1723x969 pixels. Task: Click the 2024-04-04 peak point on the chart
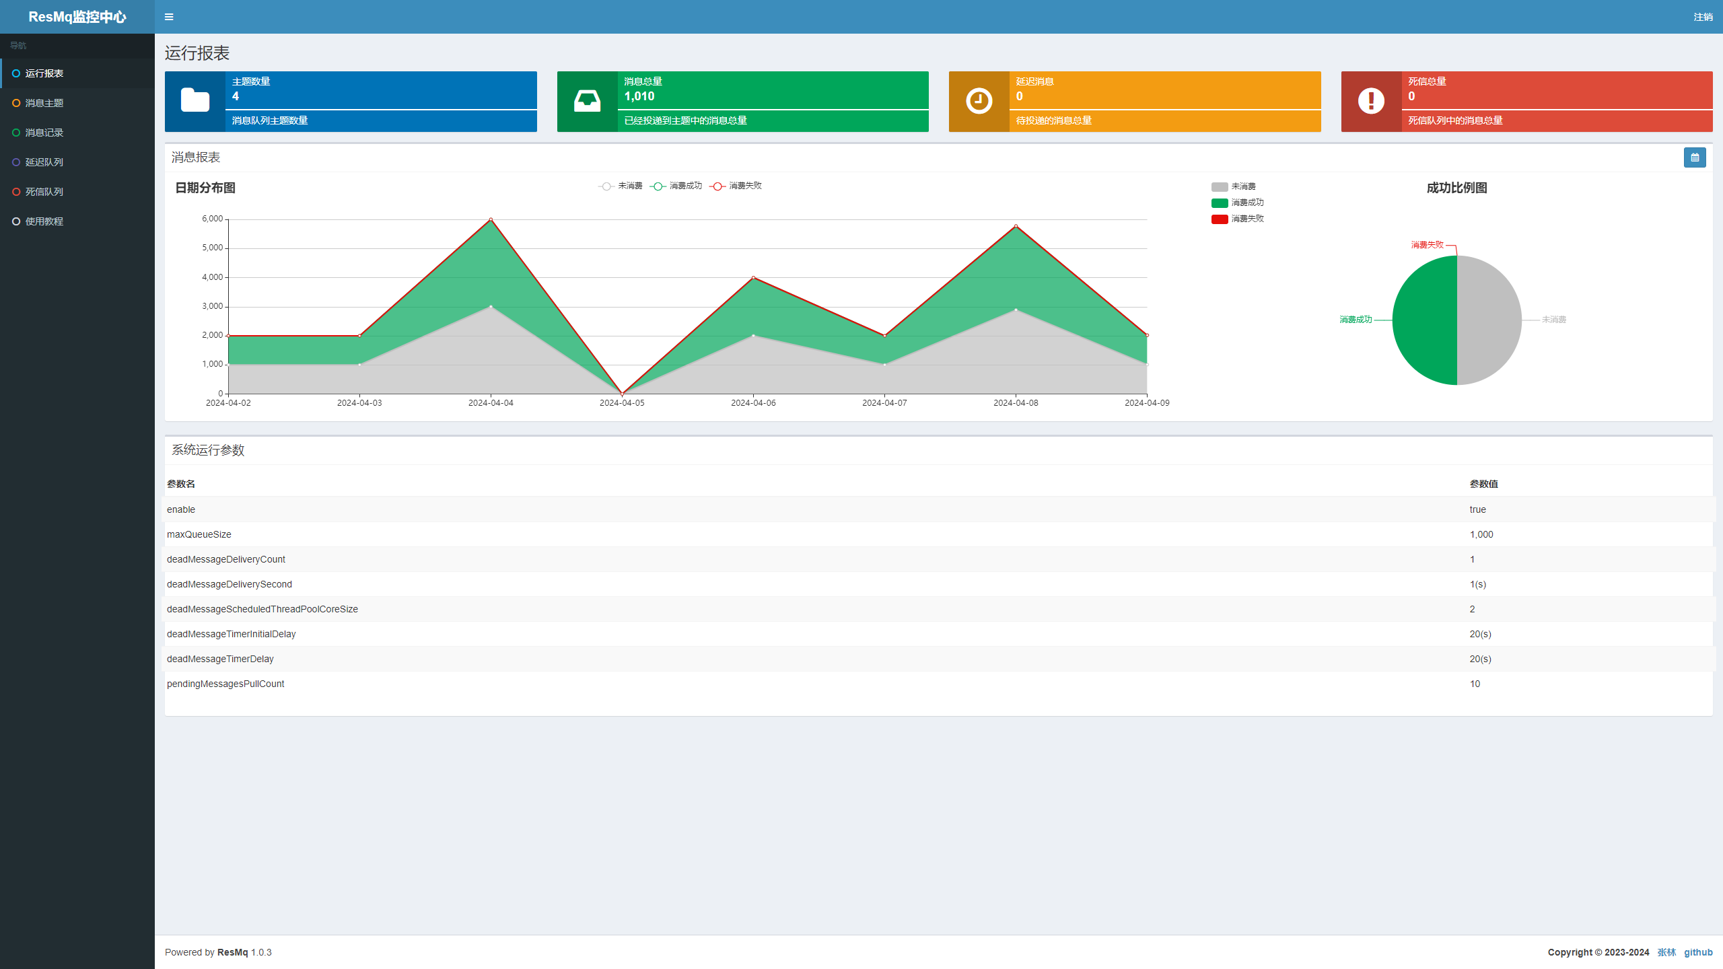click(491, 219)
